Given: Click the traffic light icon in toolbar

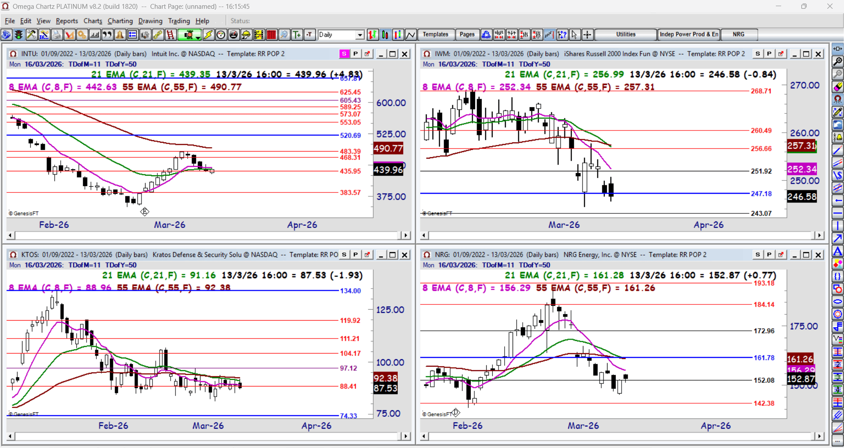Looking at the screenshot, I should tap(18, 35).
